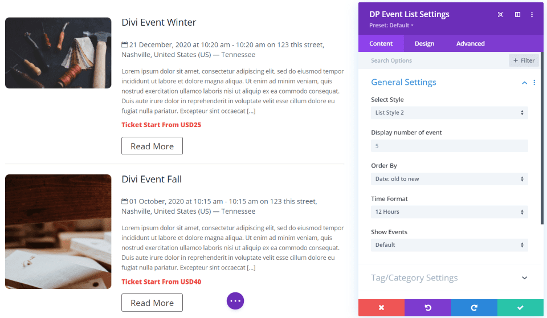
Task: Click the Filter button
Action: tap(524, 60)
